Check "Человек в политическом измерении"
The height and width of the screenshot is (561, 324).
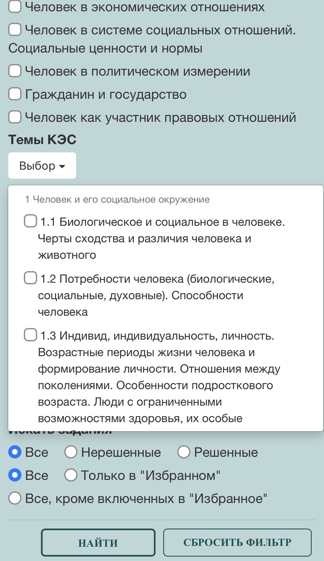(x=14, y=71)
